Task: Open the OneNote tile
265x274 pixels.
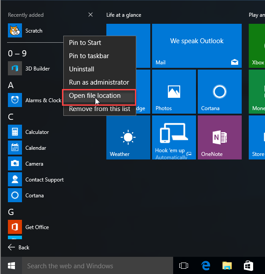Action: tap(220, 137)
